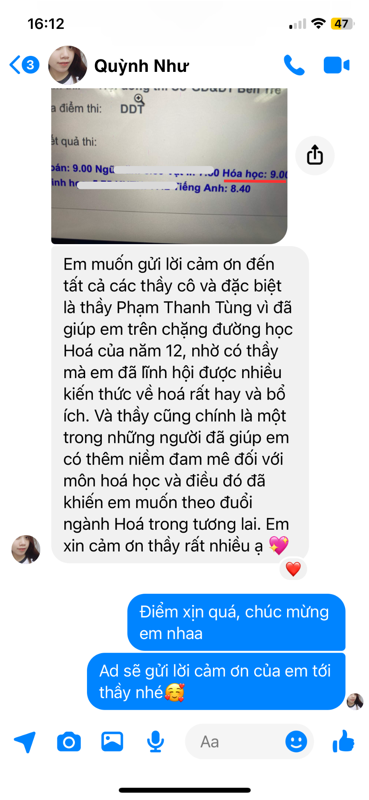This screenshot has height=800, width=369.
Task: Open the camera from the message bar
Action: (69, 741)
